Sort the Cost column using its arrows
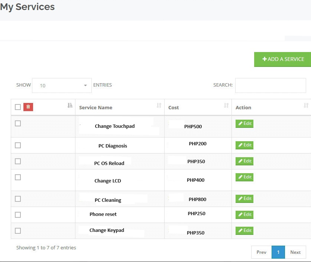Viewport: 311px width, 262px height. pos(226,105)
